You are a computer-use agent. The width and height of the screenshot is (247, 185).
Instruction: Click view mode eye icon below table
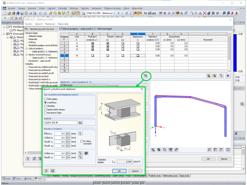pyautogui.click(x=228, y=76)
